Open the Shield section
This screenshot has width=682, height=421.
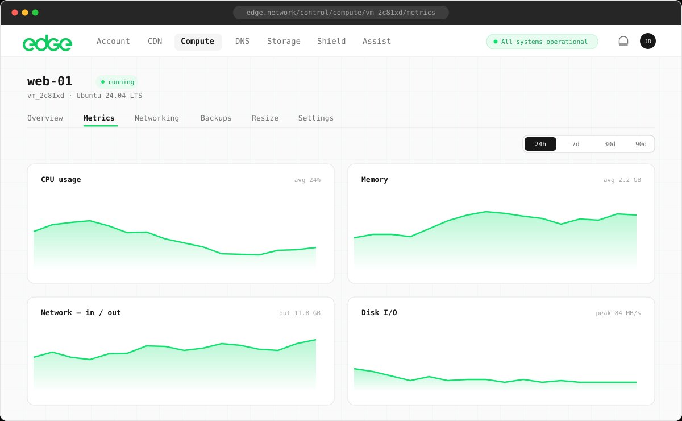pos(331,41)
